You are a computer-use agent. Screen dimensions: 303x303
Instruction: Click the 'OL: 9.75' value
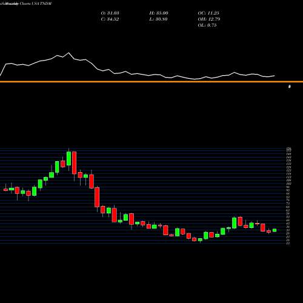pyautogui.click(x=207, y=25)
